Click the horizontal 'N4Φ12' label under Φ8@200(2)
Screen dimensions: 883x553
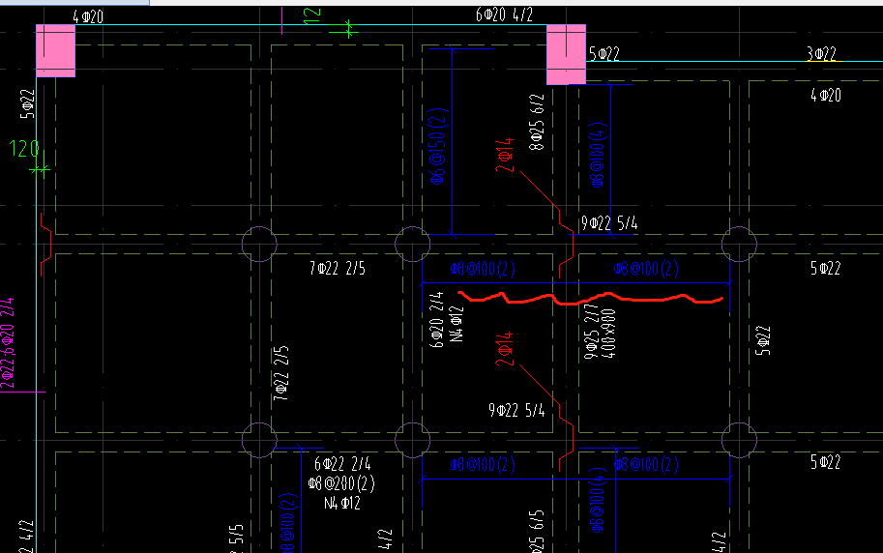coord(342,503)
